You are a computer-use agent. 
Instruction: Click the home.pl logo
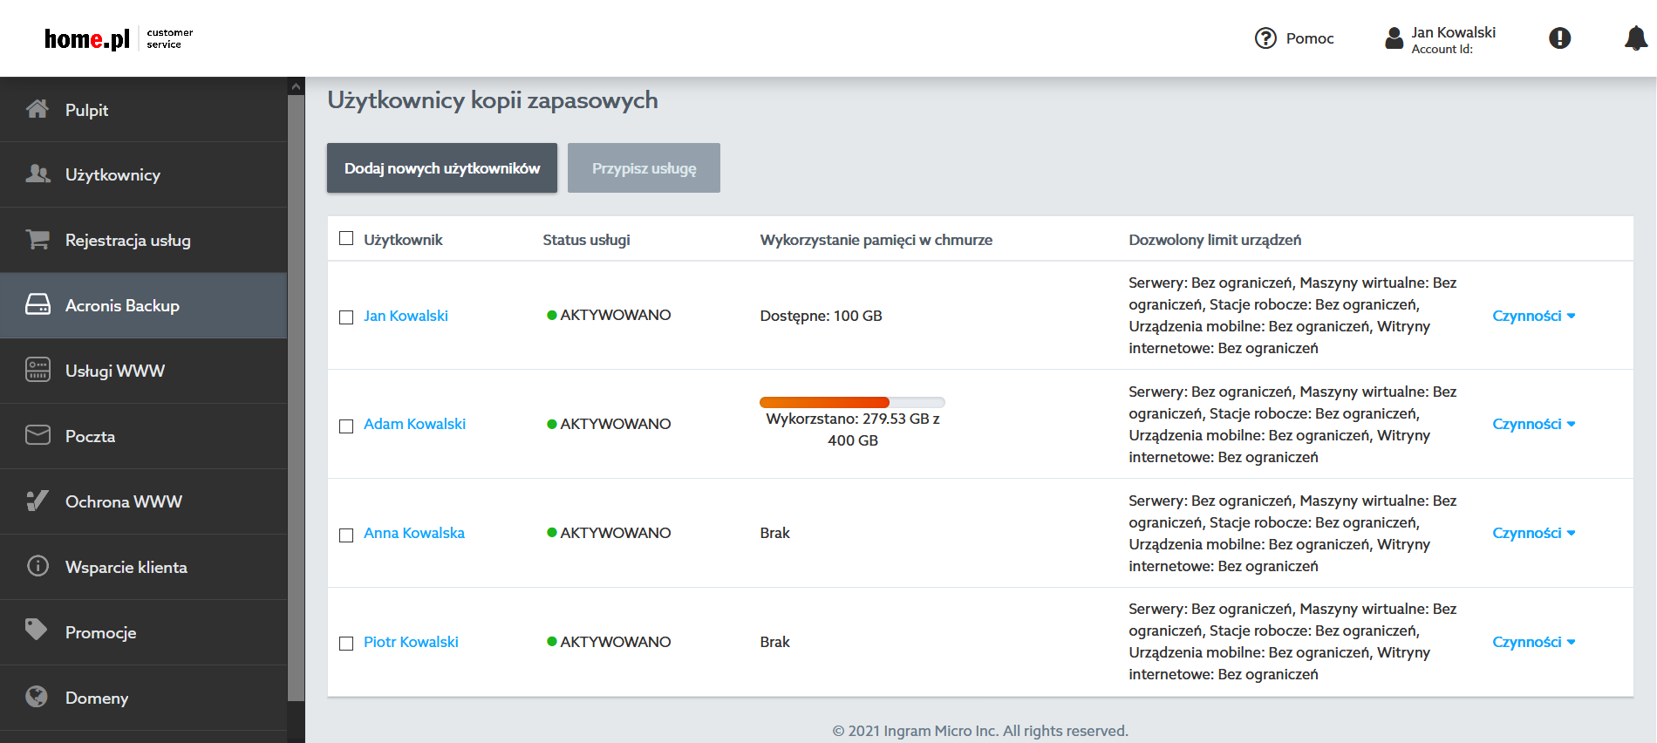pos(87,38)
